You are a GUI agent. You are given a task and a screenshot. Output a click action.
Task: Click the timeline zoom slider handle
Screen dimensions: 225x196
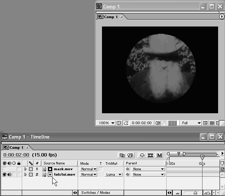click(195, 193)
